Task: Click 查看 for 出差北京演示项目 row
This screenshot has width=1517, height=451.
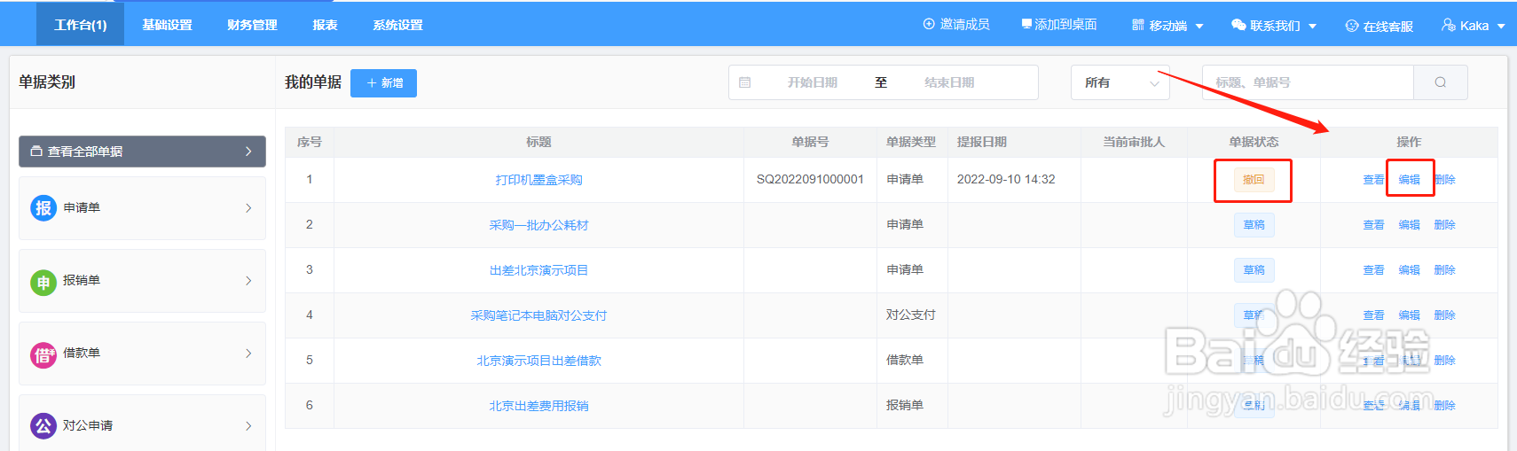Action: (1373, 270)
